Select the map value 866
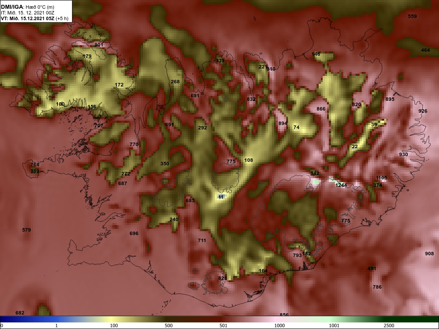This screenshot has height=329, width=439. pos(321,109)
